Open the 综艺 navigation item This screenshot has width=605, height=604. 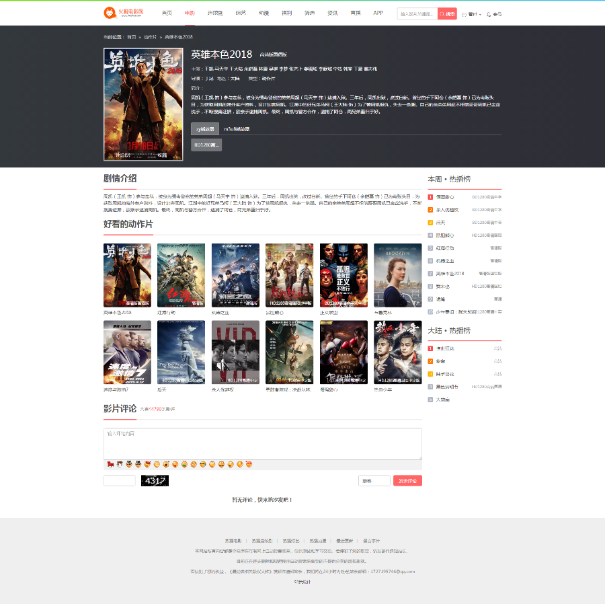point(241,13)
